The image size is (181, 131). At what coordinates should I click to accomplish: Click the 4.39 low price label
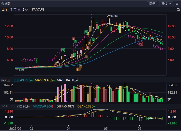[x=21, y=70]
